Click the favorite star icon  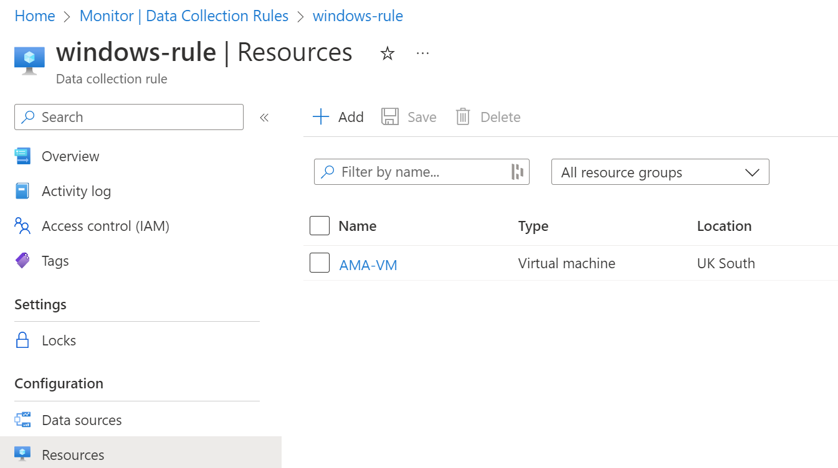(x=388, y=54)
